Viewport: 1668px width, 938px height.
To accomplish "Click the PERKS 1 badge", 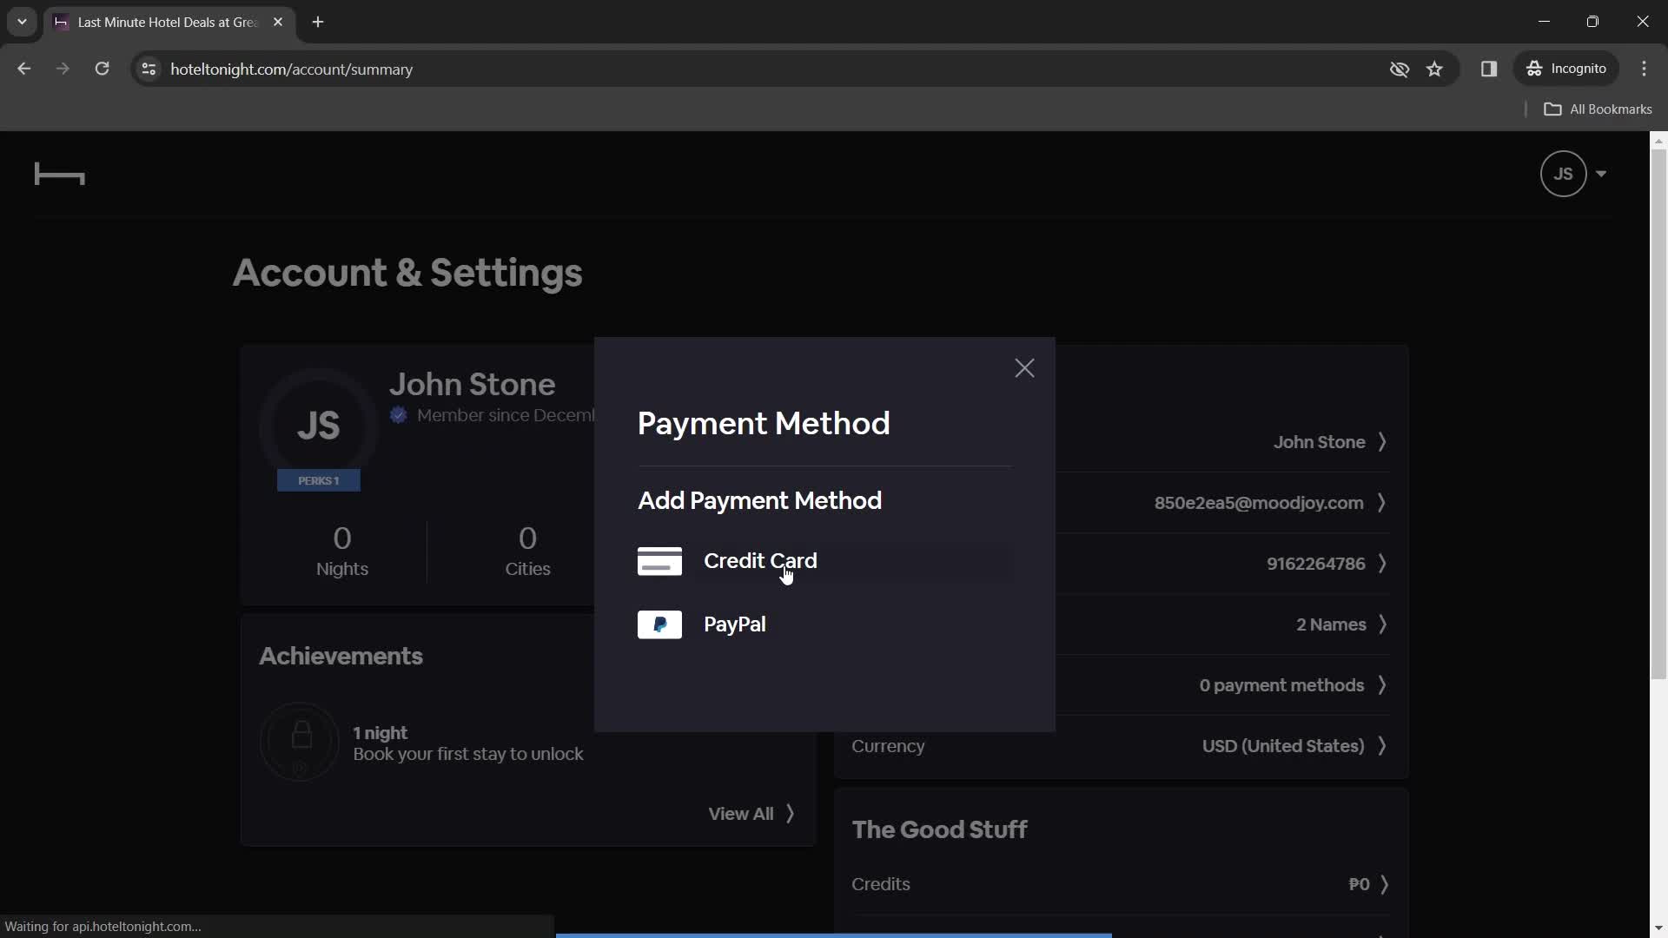I will [x=319, y=480].
